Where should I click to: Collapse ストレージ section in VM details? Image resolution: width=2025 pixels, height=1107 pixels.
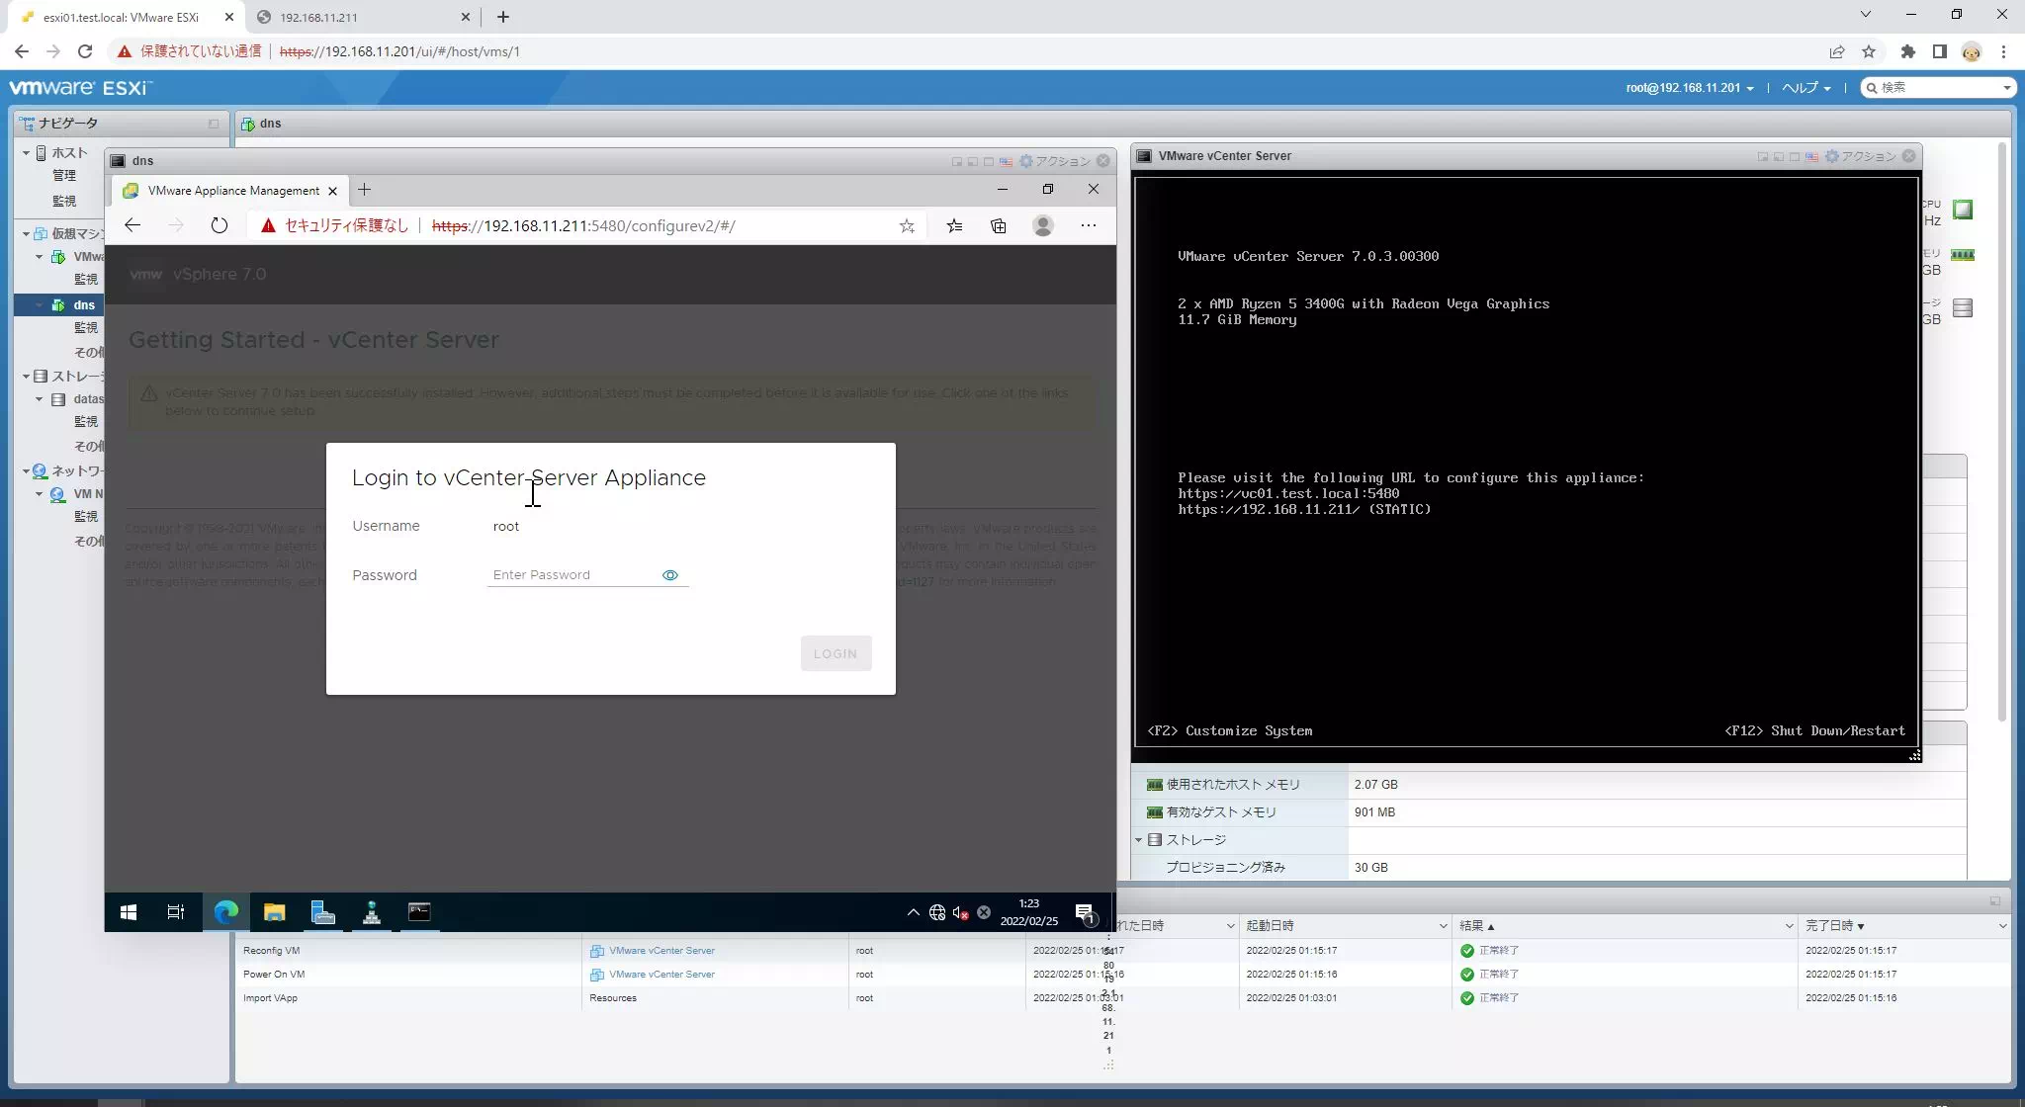click(1138, 840)
